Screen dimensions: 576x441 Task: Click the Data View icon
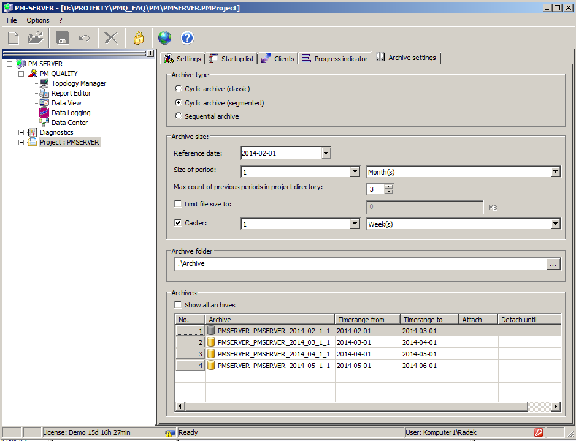click(44, 103)
